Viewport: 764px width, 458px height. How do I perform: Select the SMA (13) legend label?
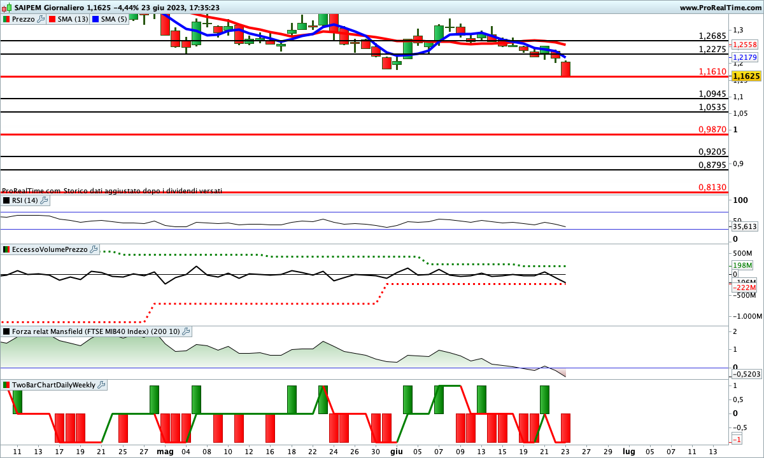pos(73,19)
